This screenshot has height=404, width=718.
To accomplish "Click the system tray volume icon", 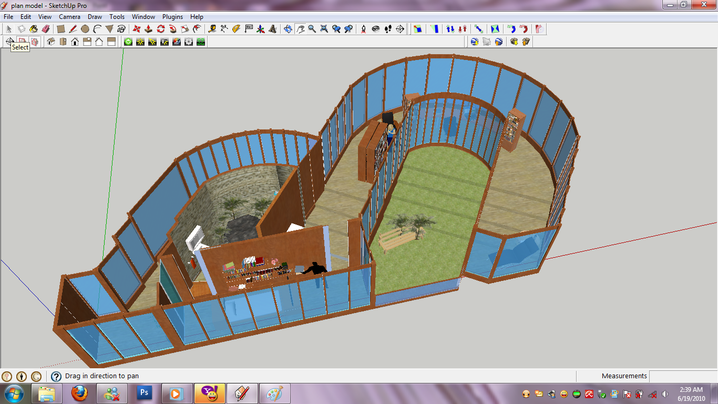I will coord(665,394).
